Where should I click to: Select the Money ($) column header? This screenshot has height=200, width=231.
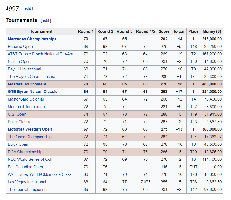pyautogui.click(x=212, y=31)
